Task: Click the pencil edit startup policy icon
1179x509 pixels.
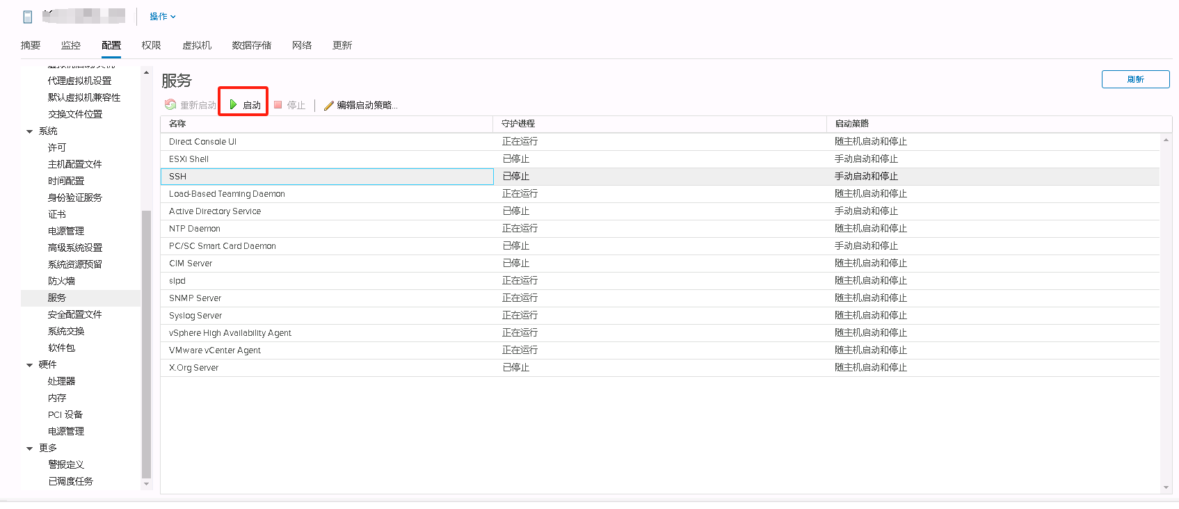Action: (328, 106)
